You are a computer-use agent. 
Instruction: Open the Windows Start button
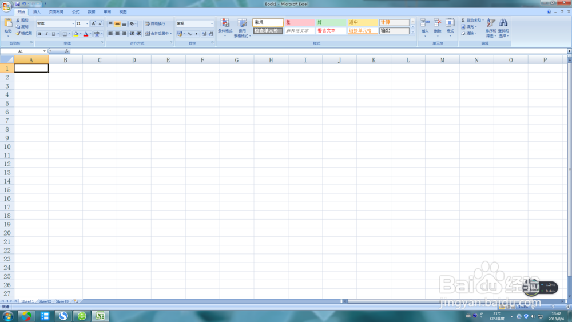(7, 316)
